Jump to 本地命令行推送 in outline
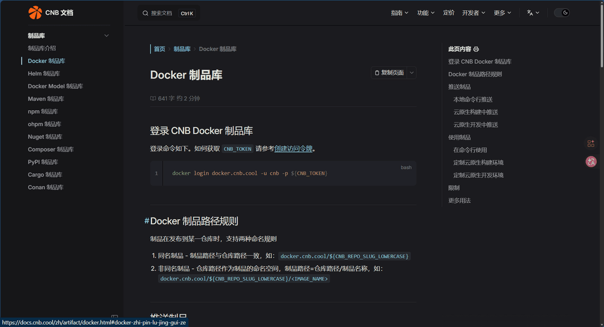Image resolution: width=604 pixels, height=327 pixels. coord(473,100)
